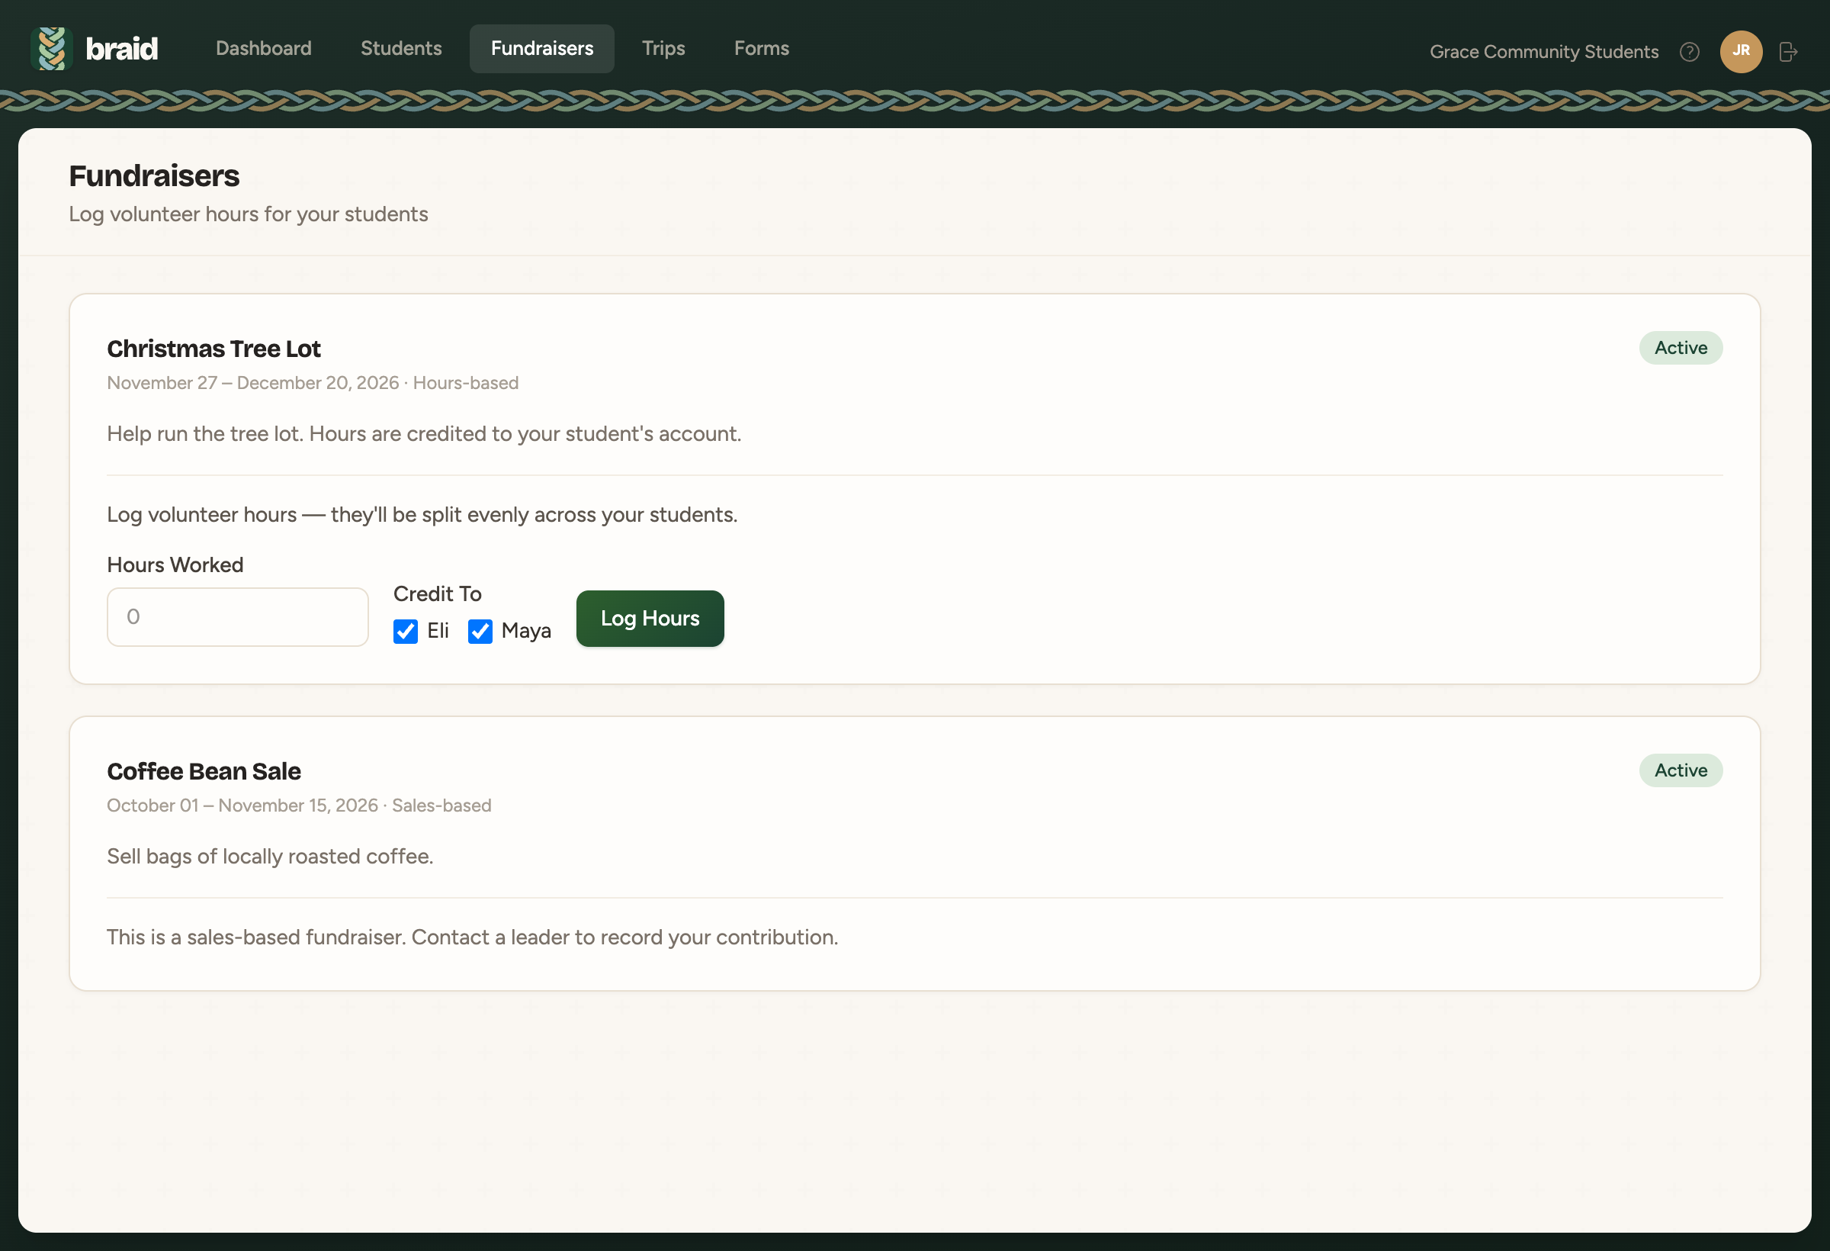The width and height of the screenshot is (1830, 1251).
Task: Click the Christmas Tree Lot heading
Action: (x=213, y=348)
